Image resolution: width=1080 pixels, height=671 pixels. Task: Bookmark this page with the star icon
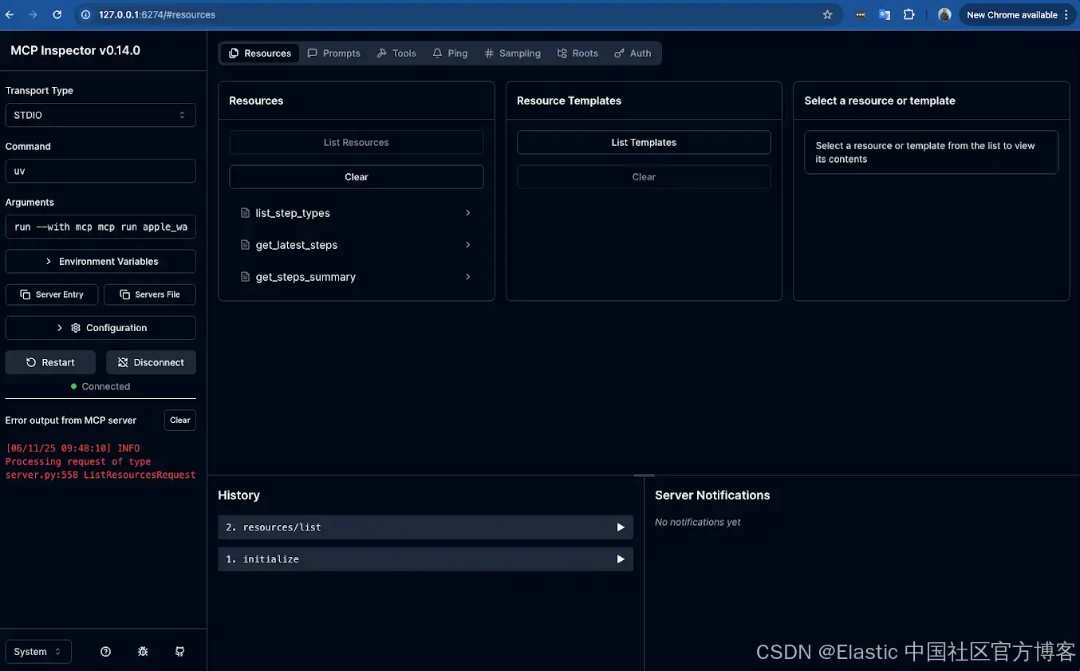pos(827,14)
